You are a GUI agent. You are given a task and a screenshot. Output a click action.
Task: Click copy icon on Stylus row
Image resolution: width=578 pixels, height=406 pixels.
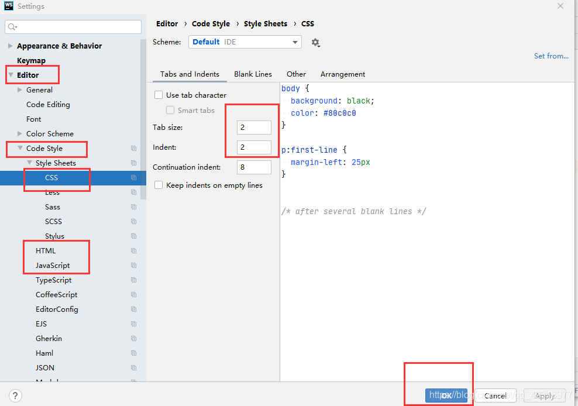[133, 236]
